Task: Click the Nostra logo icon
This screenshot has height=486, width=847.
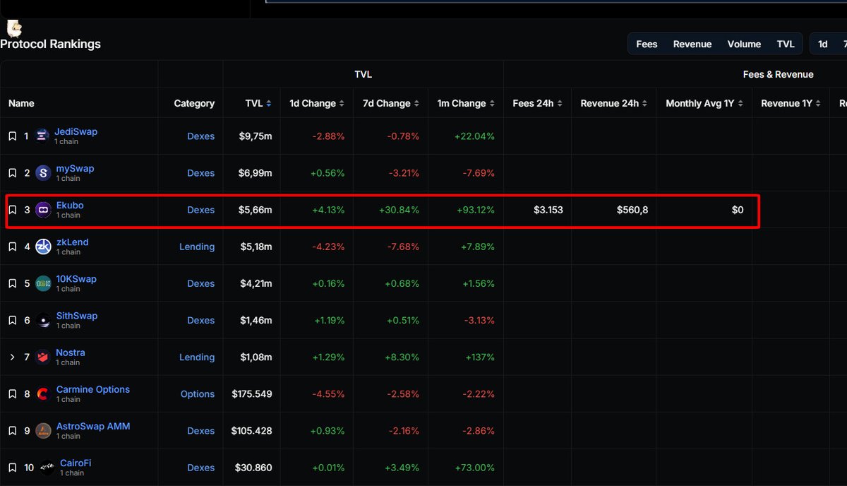Action: click(x=43, y=357)
